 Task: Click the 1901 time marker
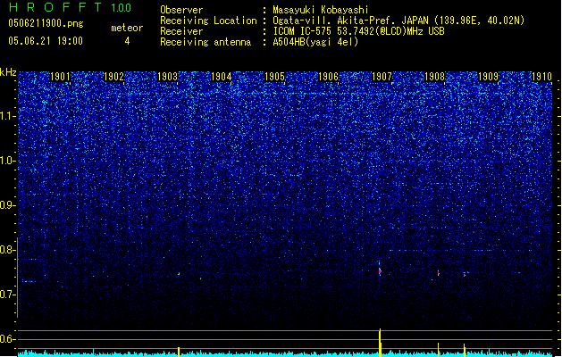(60, 76)
